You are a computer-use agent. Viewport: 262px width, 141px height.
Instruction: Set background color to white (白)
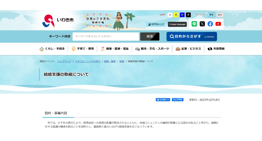pos(170,15)
